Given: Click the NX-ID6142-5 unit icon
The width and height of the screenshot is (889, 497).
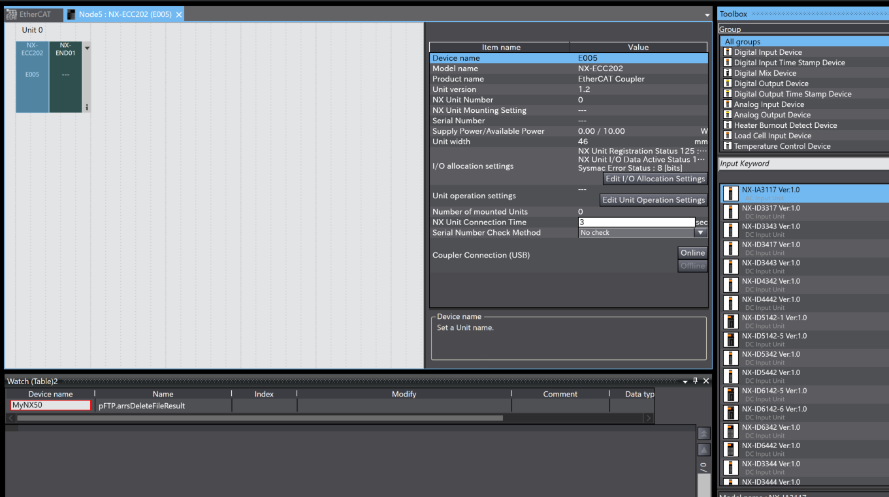Looking at the screenshot, I should coord(732,395).
